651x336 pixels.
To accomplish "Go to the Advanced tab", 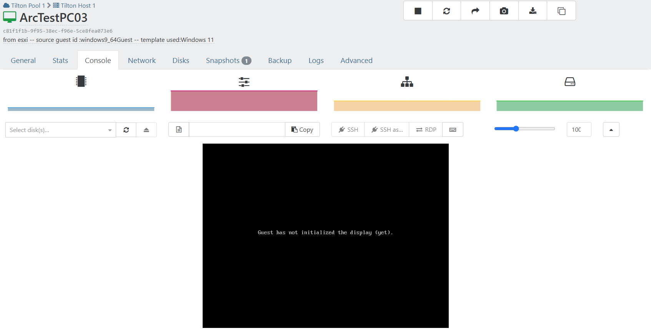I will 356,61.
